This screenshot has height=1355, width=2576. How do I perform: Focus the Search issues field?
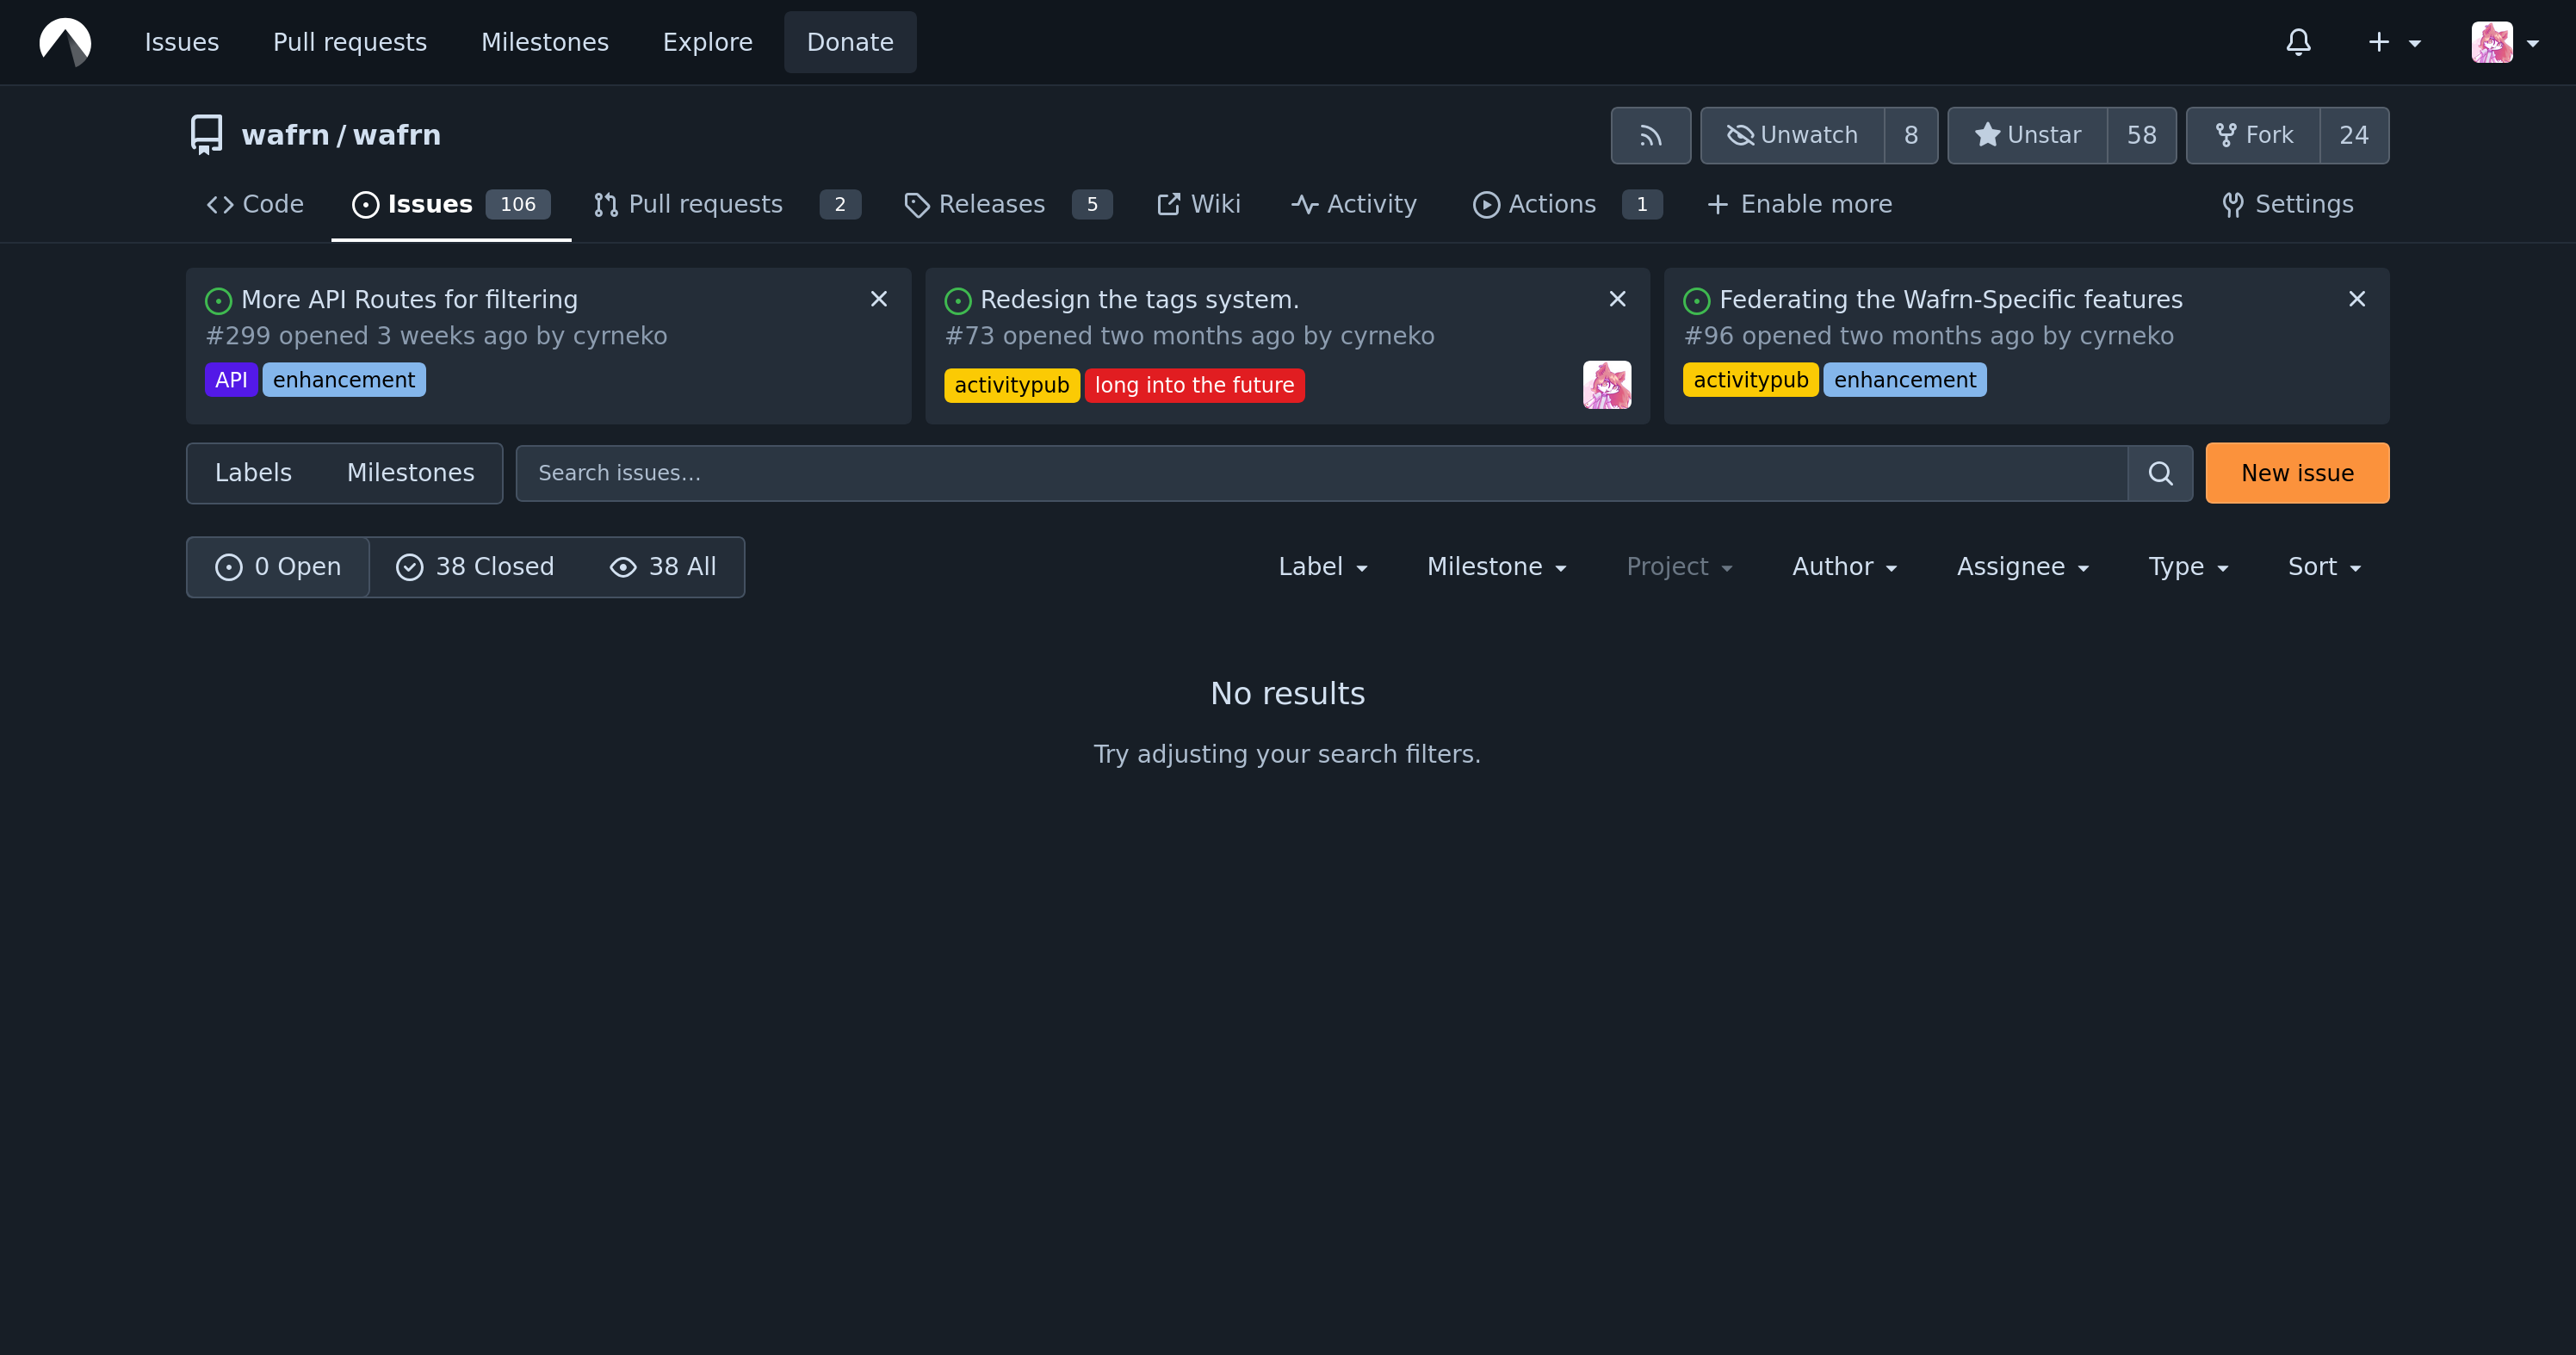(1320, 473)
